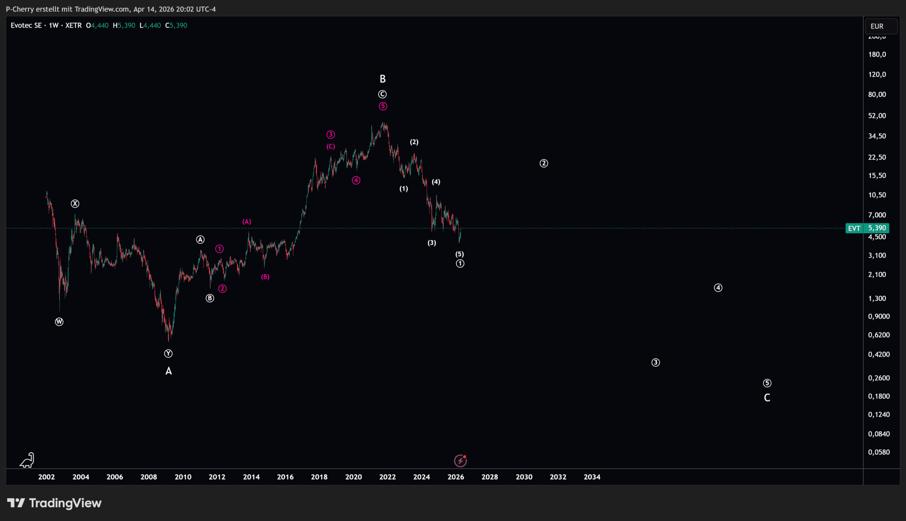Screen dimensions: 906x521
Task: Click the EVT 5,390 price tag
Action: (867, 228)
